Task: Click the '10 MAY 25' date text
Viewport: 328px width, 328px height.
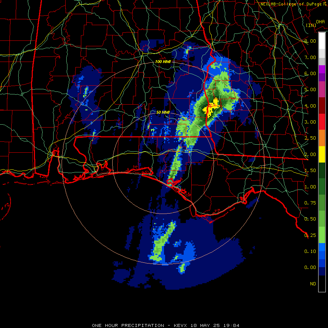Action: (x=205, y=325)
